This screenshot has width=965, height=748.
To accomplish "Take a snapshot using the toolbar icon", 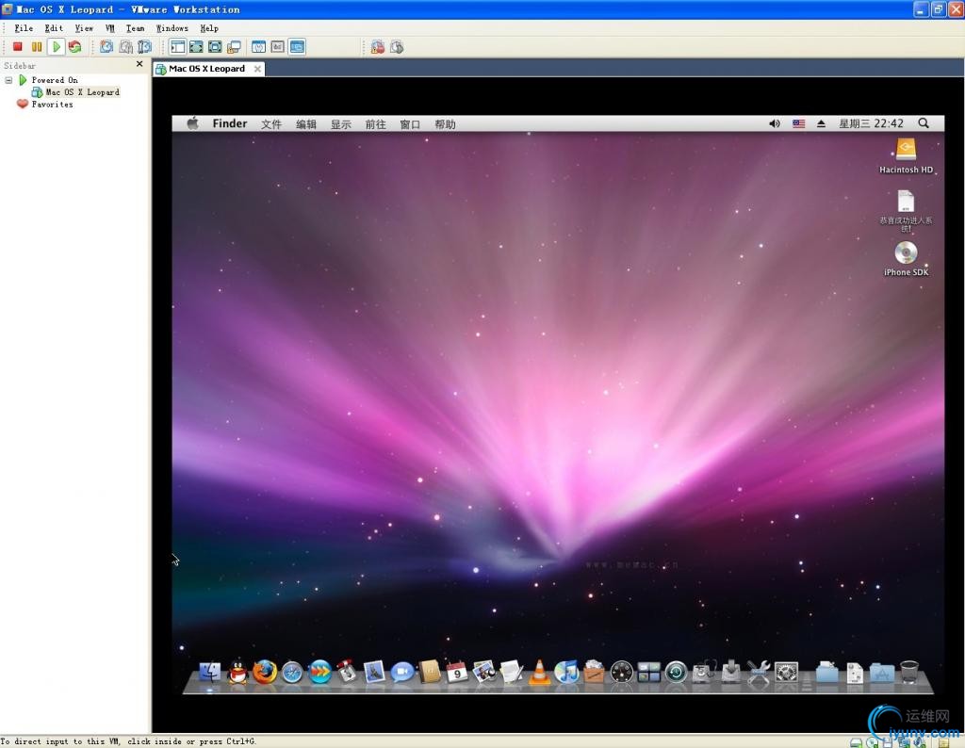I will point(106,47).
